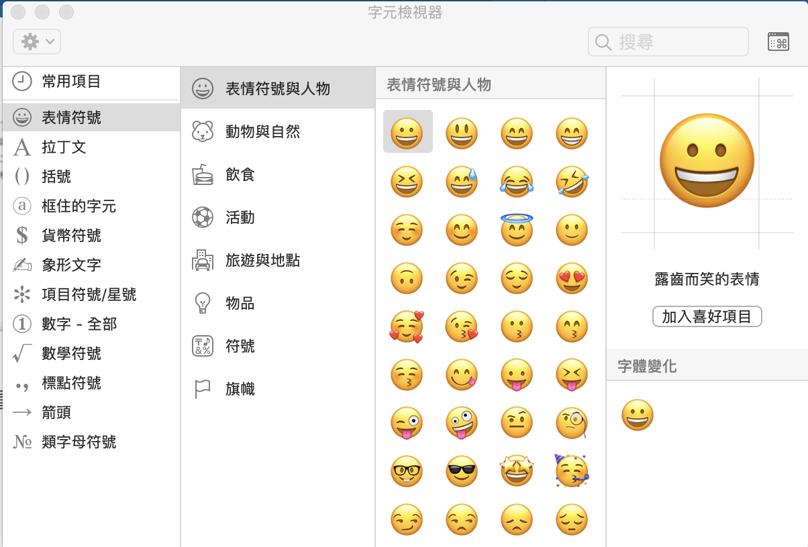This screenshot has width=808, height=547.
Task: Open 貨幣符號 category
Action: tap(91, 235)
